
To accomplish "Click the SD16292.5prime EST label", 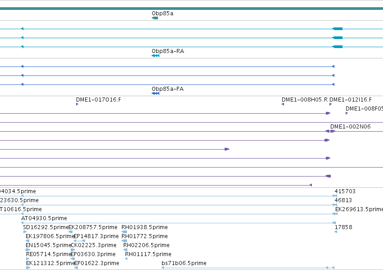I will point(45,227).
